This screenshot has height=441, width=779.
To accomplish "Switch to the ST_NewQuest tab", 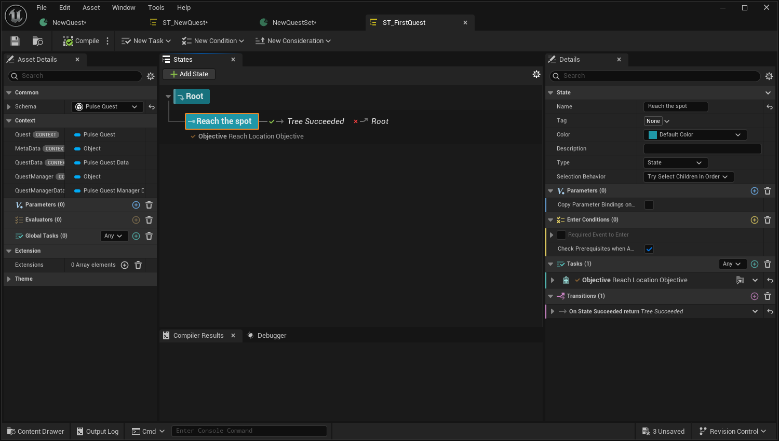I will 185,23.
